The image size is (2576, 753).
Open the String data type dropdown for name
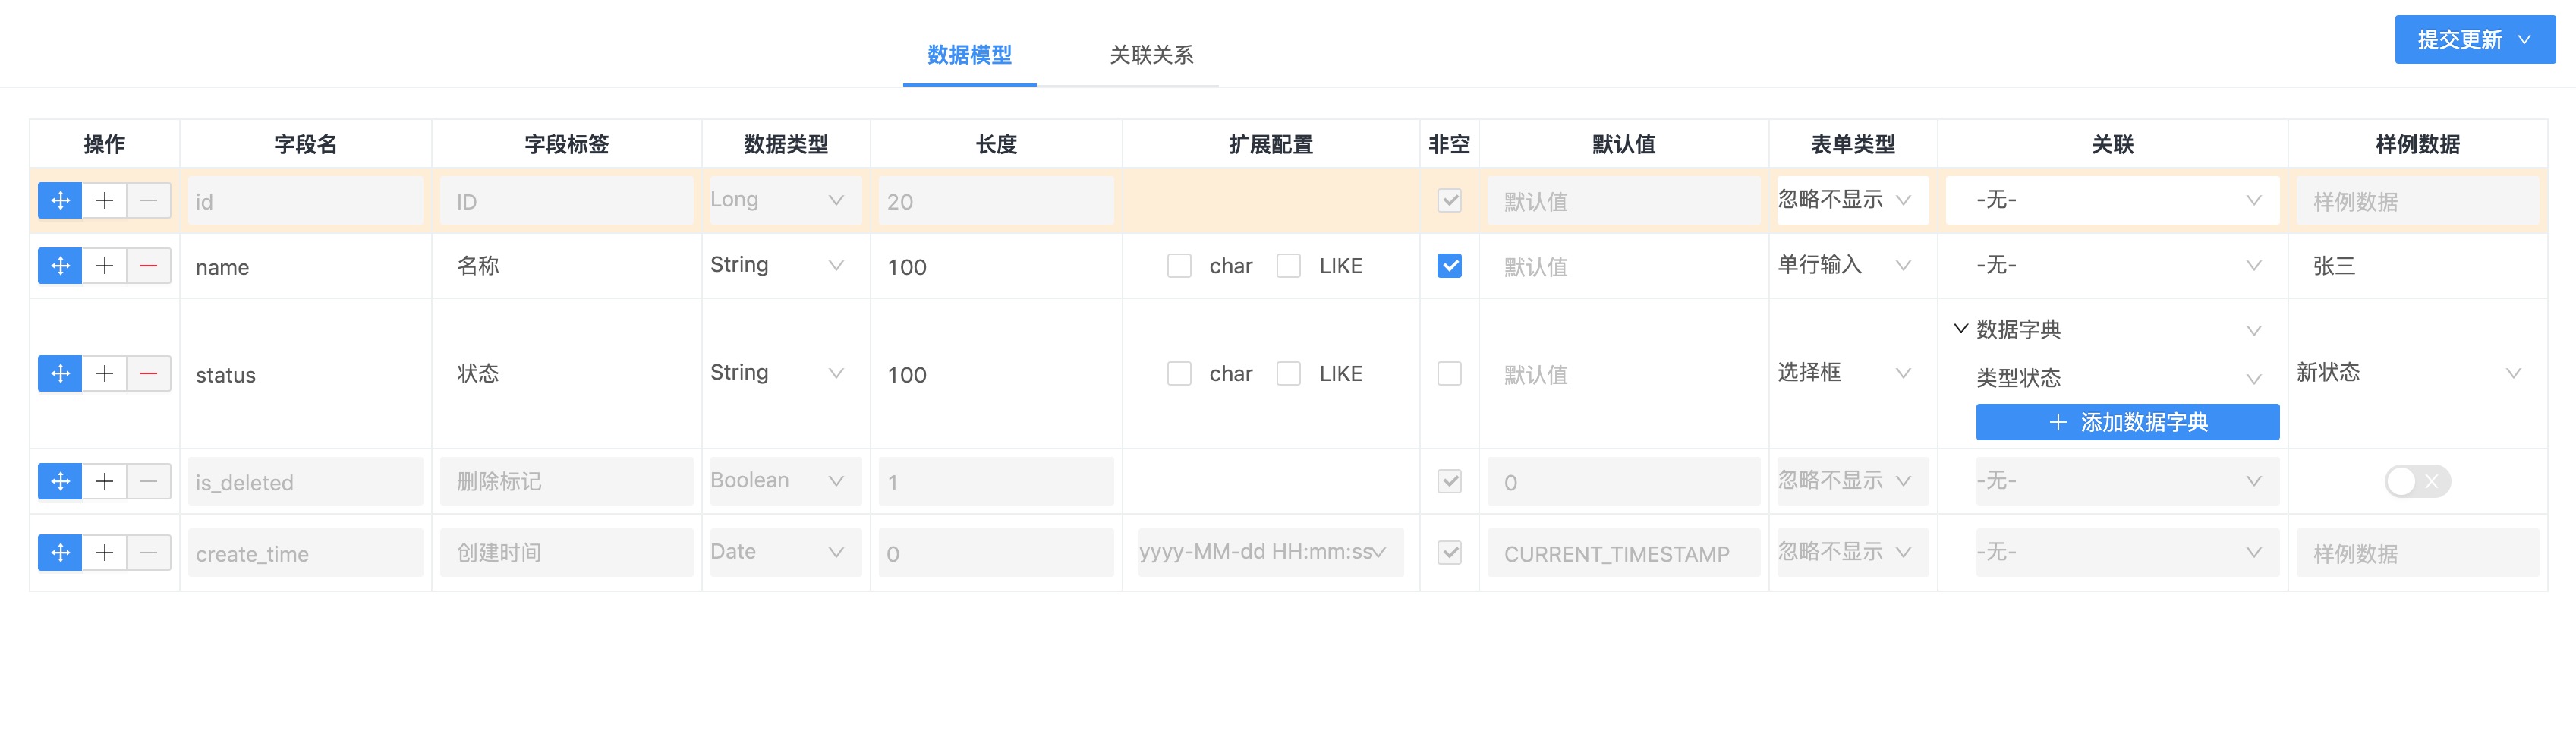777,266
